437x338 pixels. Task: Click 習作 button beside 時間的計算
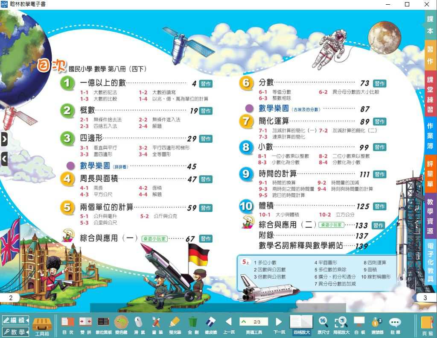379,174
